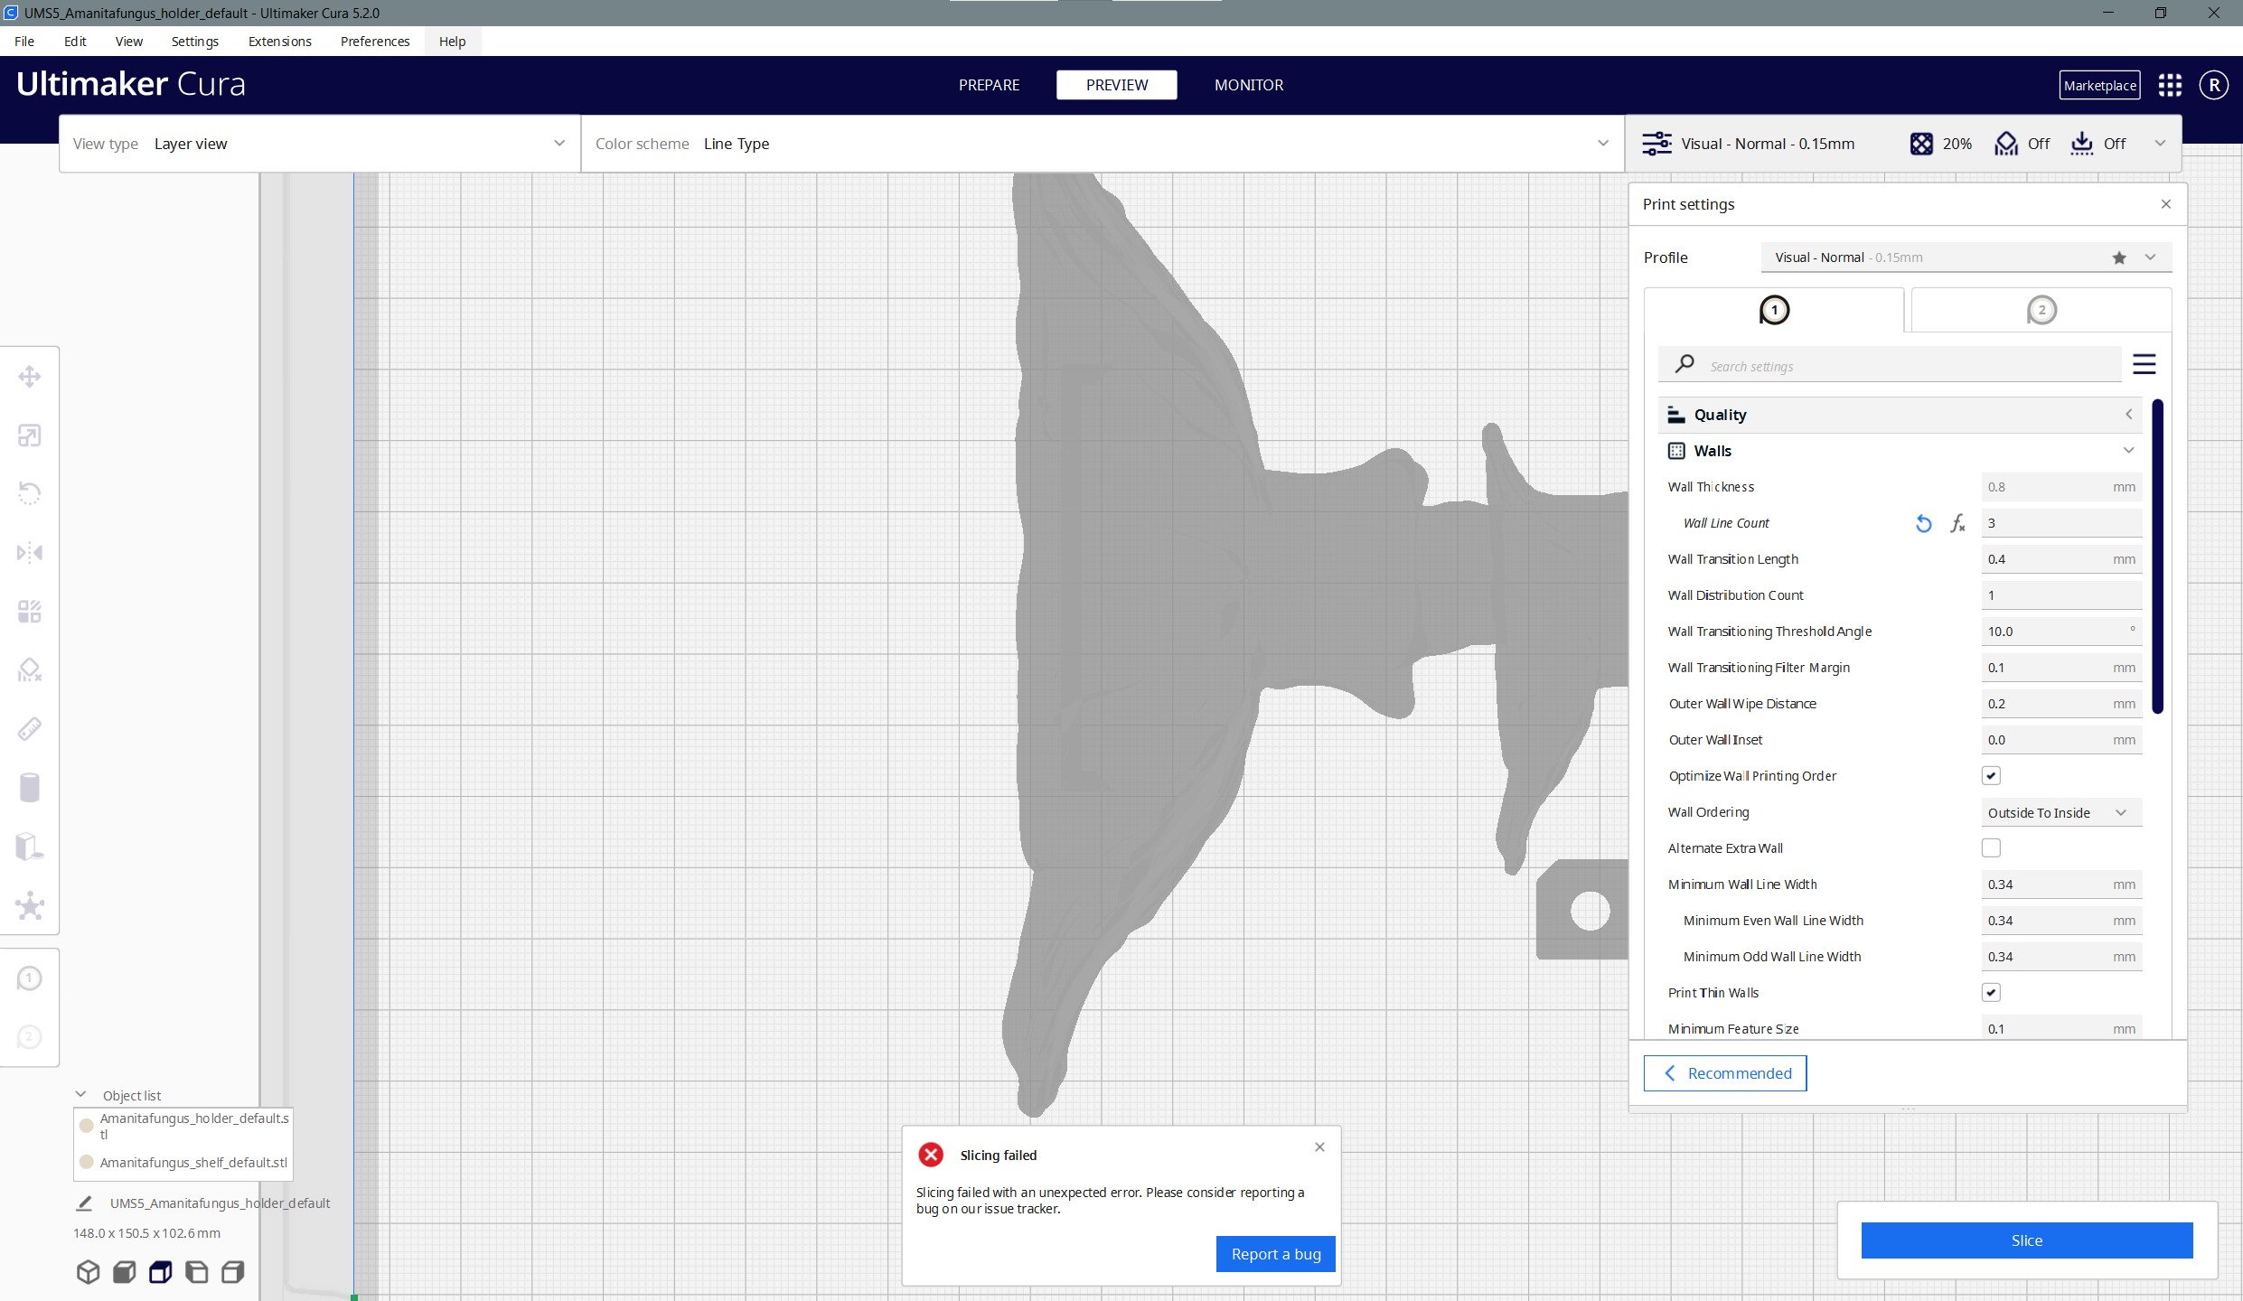Screen dimensions: 2243x1301
Task: Collapse the Walls settings section
Action: tap(2129, 450)
